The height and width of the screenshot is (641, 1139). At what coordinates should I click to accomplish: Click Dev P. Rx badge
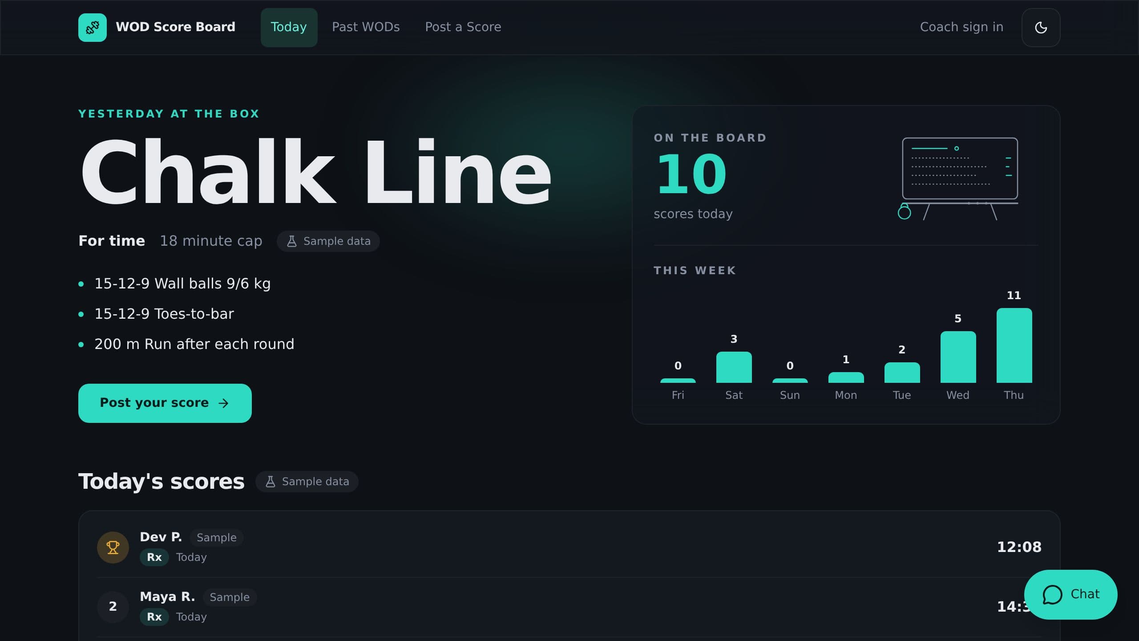[154, 557]
